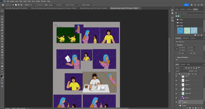Show the og page group

pyautogui.click(x=176, y=106)
